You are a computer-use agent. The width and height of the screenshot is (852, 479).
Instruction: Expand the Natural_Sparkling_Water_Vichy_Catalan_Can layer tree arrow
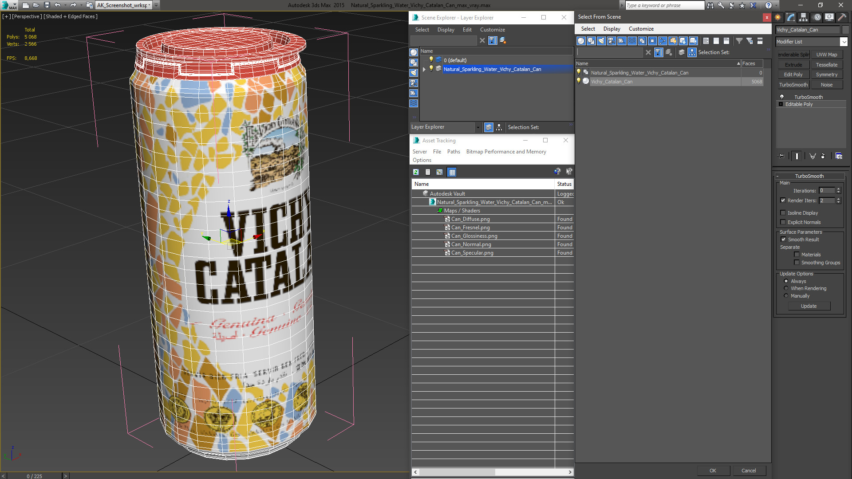point(424,69)
